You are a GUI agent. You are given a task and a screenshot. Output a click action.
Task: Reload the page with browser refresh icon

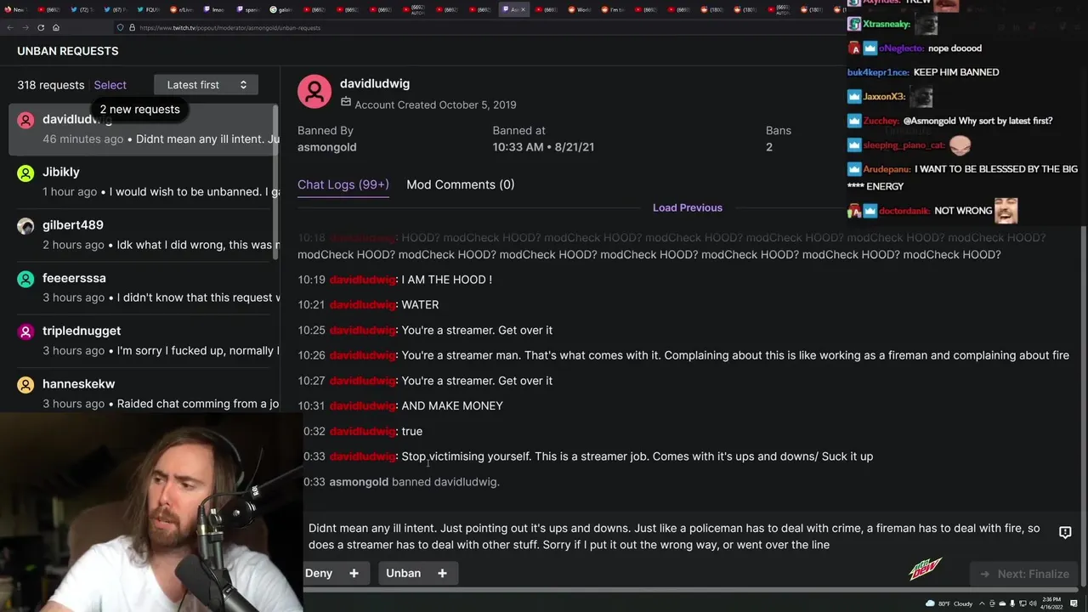(x=40, y=27)
